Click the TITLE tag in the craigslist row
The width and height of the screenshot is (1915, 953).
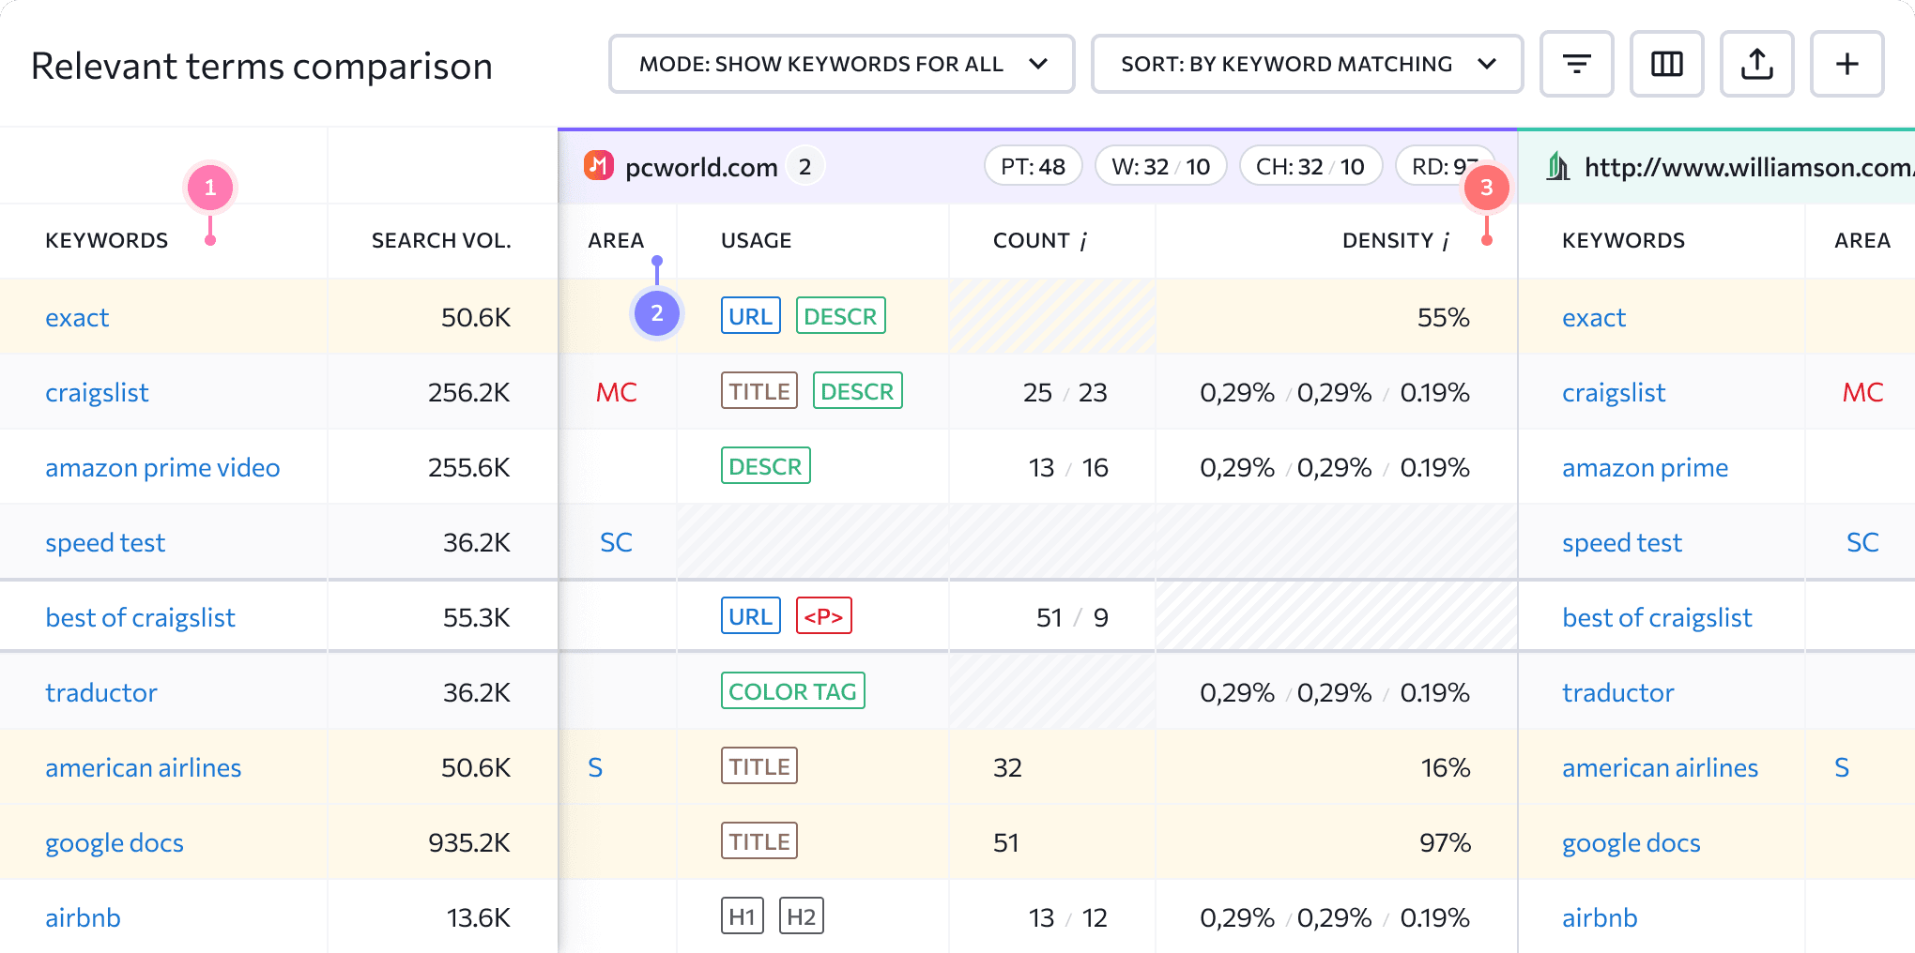click(759, 391)
